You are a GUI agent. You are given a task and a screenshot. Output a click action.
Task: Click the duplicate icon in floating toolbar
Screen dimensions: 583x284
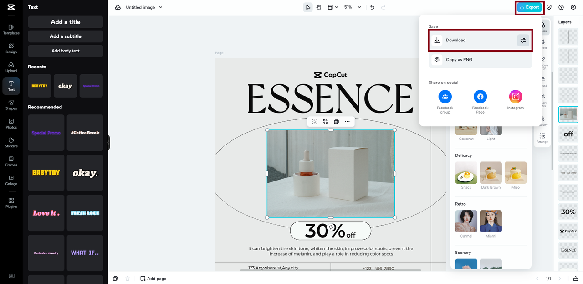(x=336, y=121)
